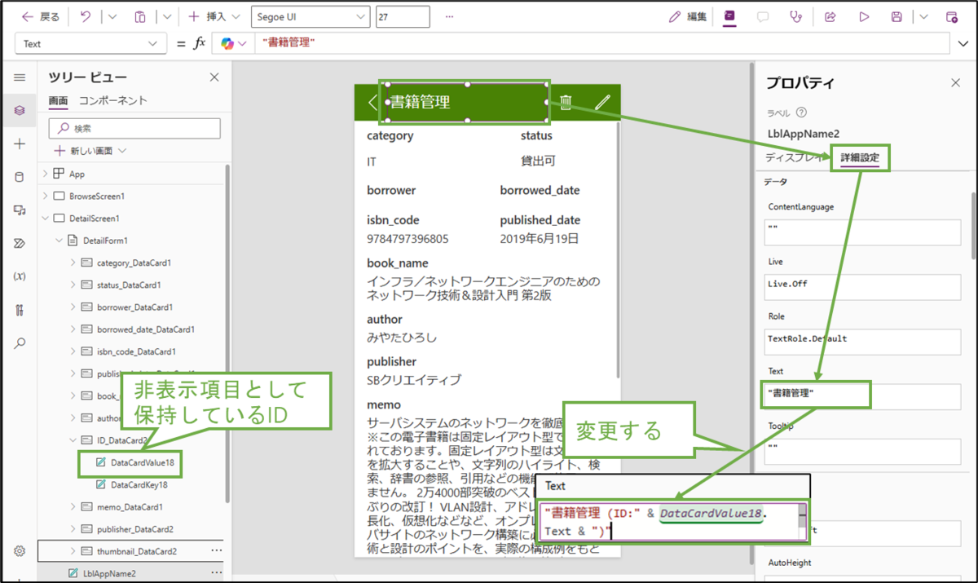Select borrower_DataCard1 in tree
This screenshot has width=978, height=583.
pyautogui.click(x=134, y=307)
